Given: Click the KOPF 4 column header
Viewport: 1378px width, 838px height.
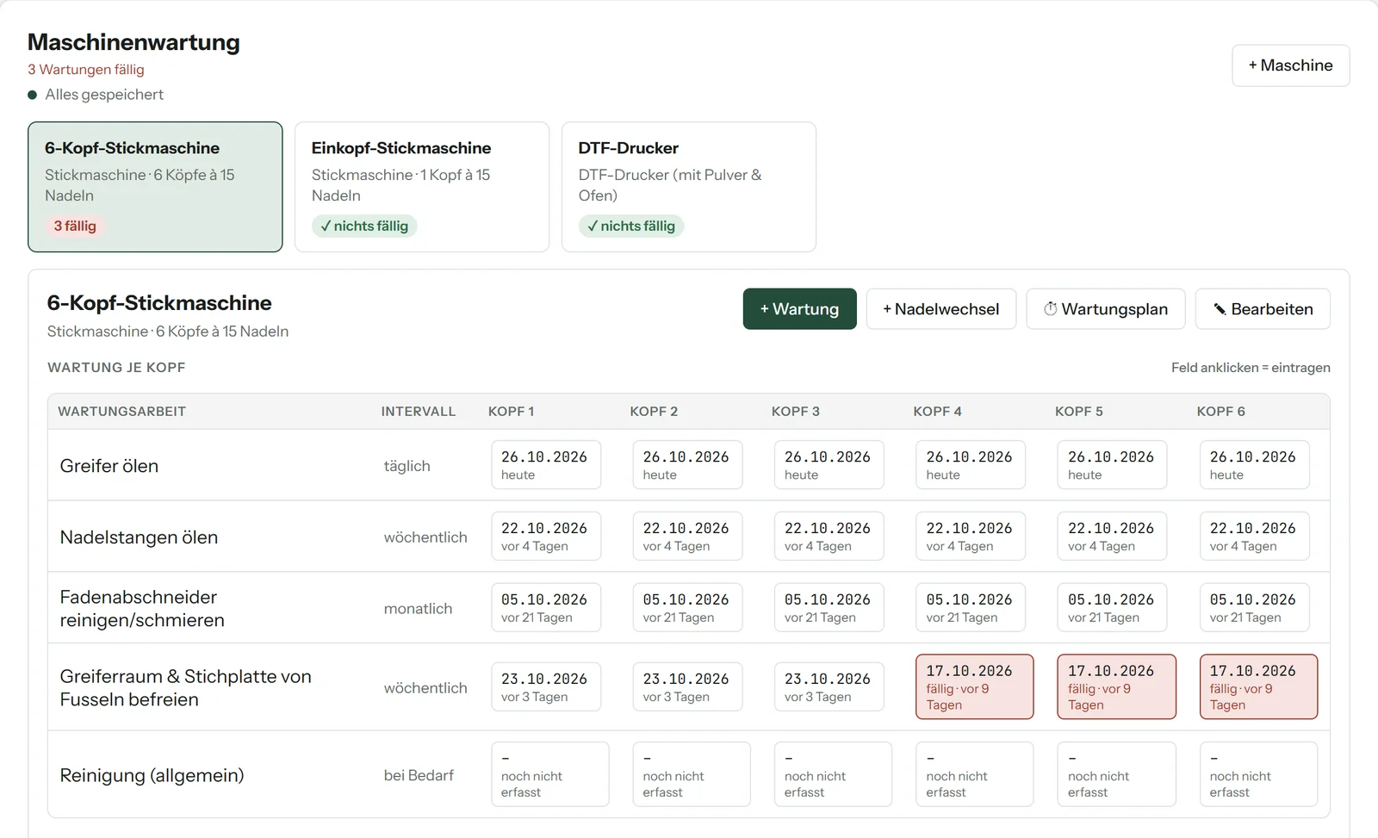Looking at the screenshot, I should pos(937,412).
